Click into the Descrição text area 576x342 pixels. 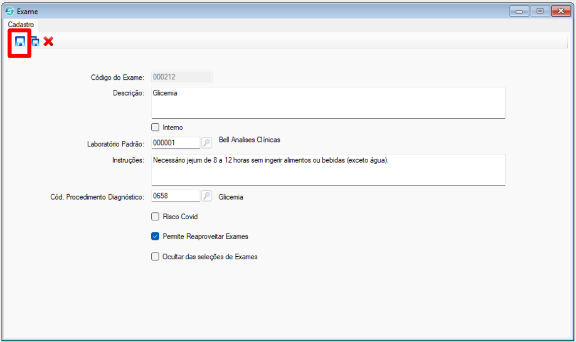click(328, 103)
